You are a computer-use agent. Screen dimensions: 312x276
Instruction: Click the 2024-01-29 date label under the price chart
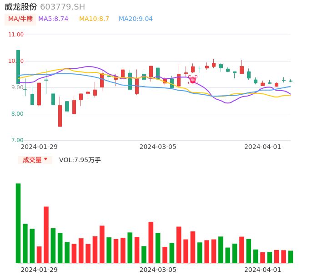click(x=39, y=147)
